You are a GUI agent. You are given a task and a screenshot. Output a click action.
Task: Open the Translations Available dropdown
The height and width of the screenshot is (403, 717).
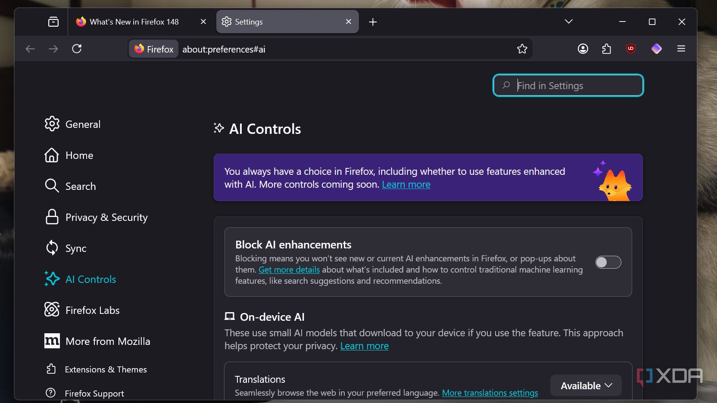pyautogui.click(x=586, y=385)
